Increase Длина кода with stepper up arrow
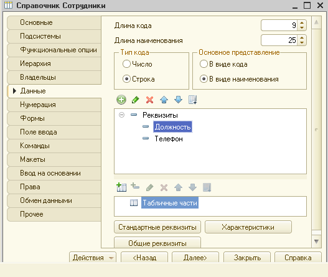The image size is (328, 277). click(302, 23)
